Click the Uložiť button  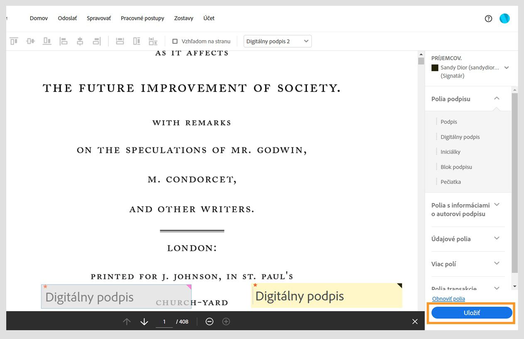472,313
